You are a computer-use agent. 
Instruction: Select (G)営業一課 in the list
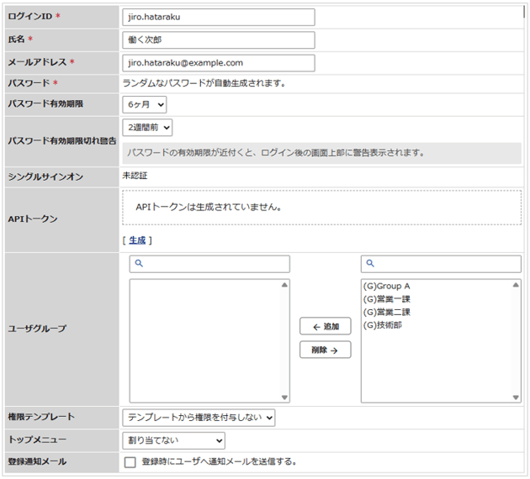pyautogui.click(x=386, y=299)
